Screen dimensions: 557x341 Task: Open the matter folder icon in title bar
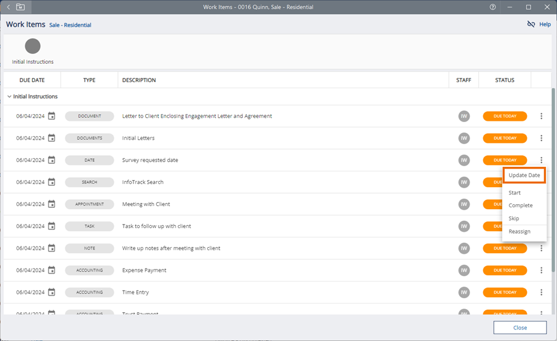coord(21,7)
